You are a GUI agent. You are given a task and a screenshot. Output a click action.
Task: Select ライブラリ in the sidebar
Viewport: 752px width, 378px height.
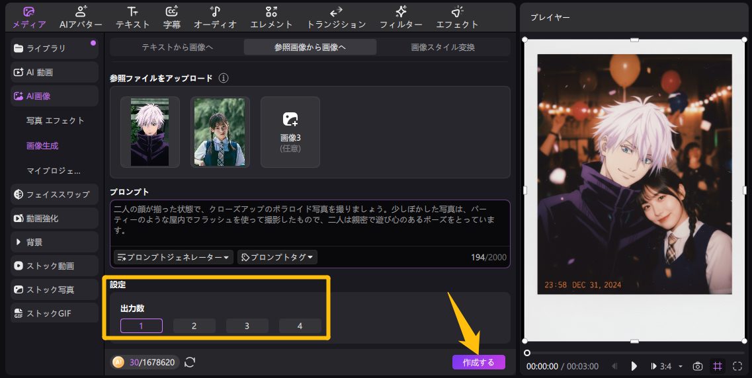(x=54, y=48)
